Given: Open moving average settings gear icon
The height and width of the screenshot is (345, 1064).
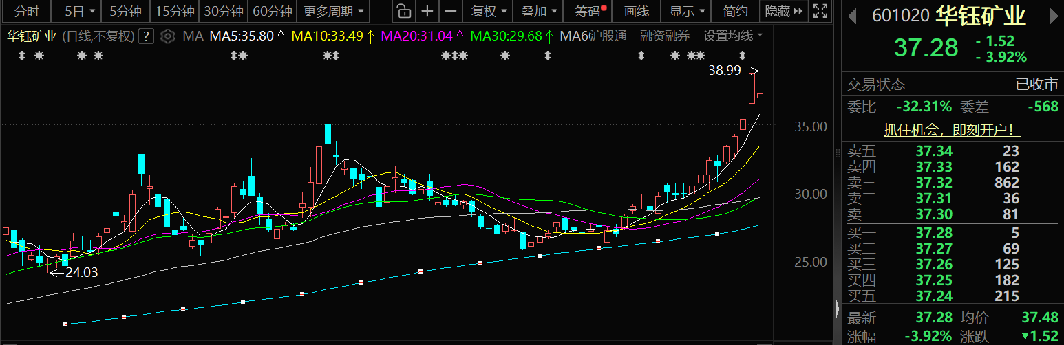Looking at the screenshot, I should [x=167, y=36].
